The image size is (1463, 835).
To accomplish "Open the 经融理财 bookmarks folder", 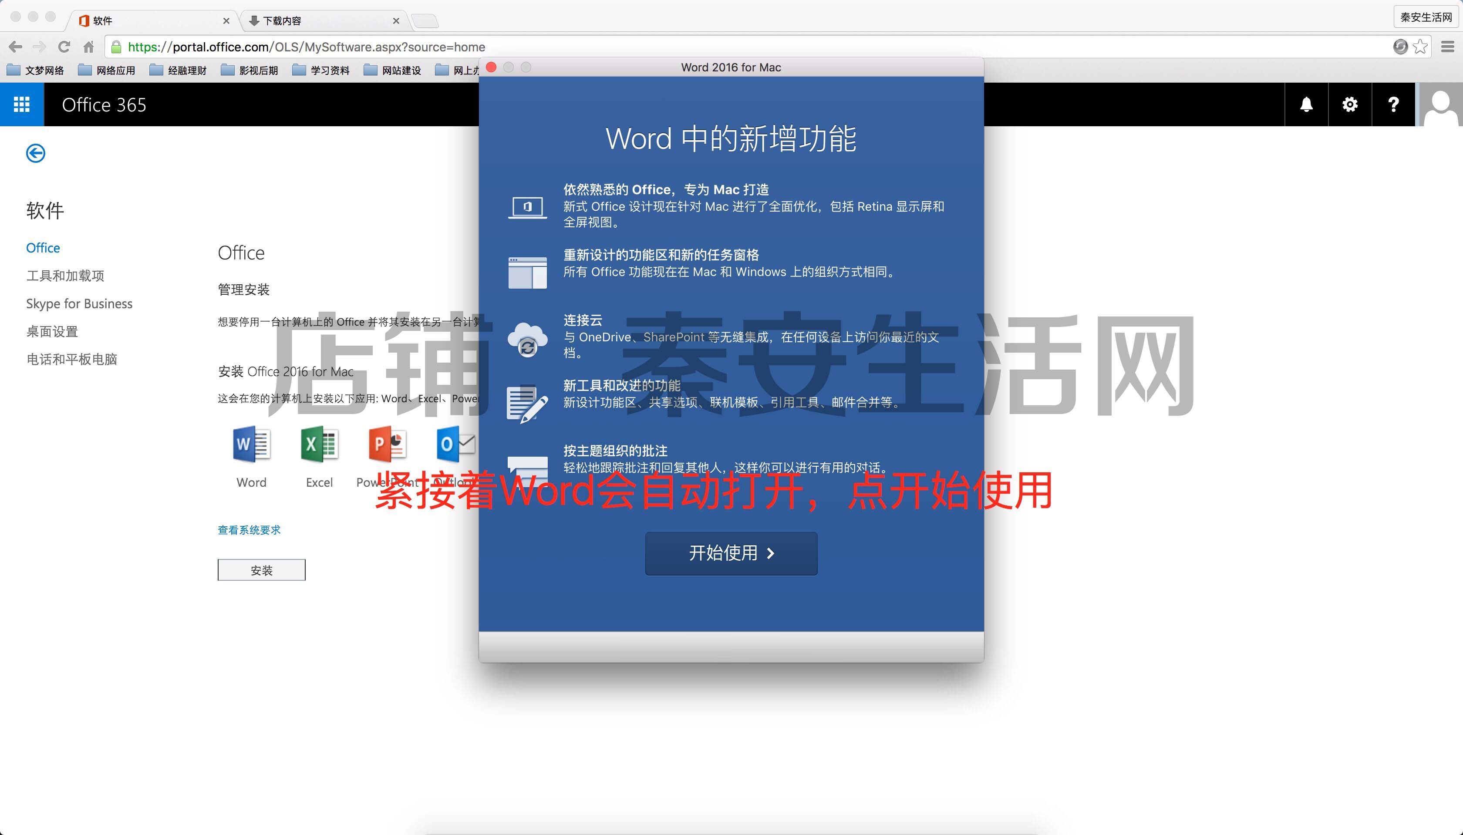I will click(x=178, y=70).
